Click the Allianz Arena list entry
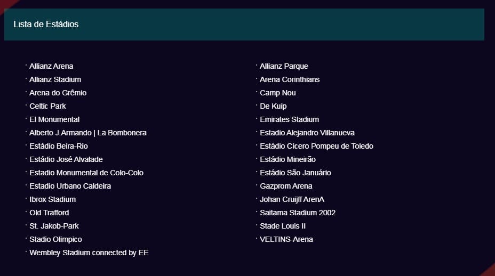This screenshot has width=495, height=276. point(51,66)
